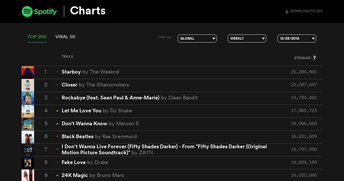
Task: Click the download arrow icon
Action: (287, 11)
